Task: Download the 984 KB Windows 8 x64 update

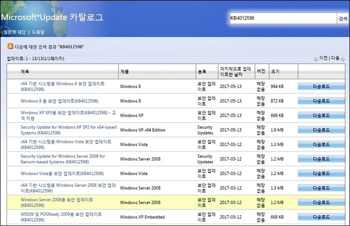Action: [x=321, y=86]
